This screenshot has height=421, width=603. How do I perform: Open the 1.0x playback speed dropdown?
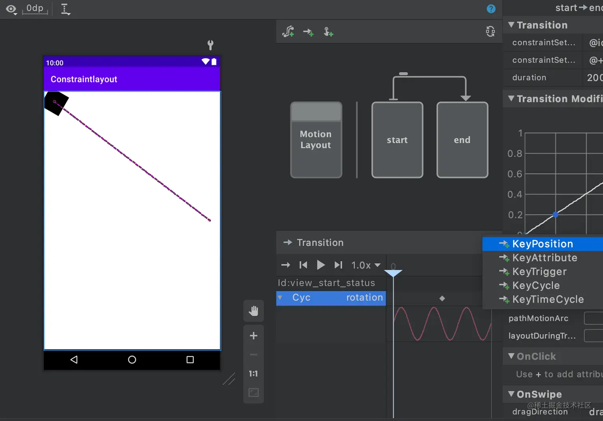(366, 265)
